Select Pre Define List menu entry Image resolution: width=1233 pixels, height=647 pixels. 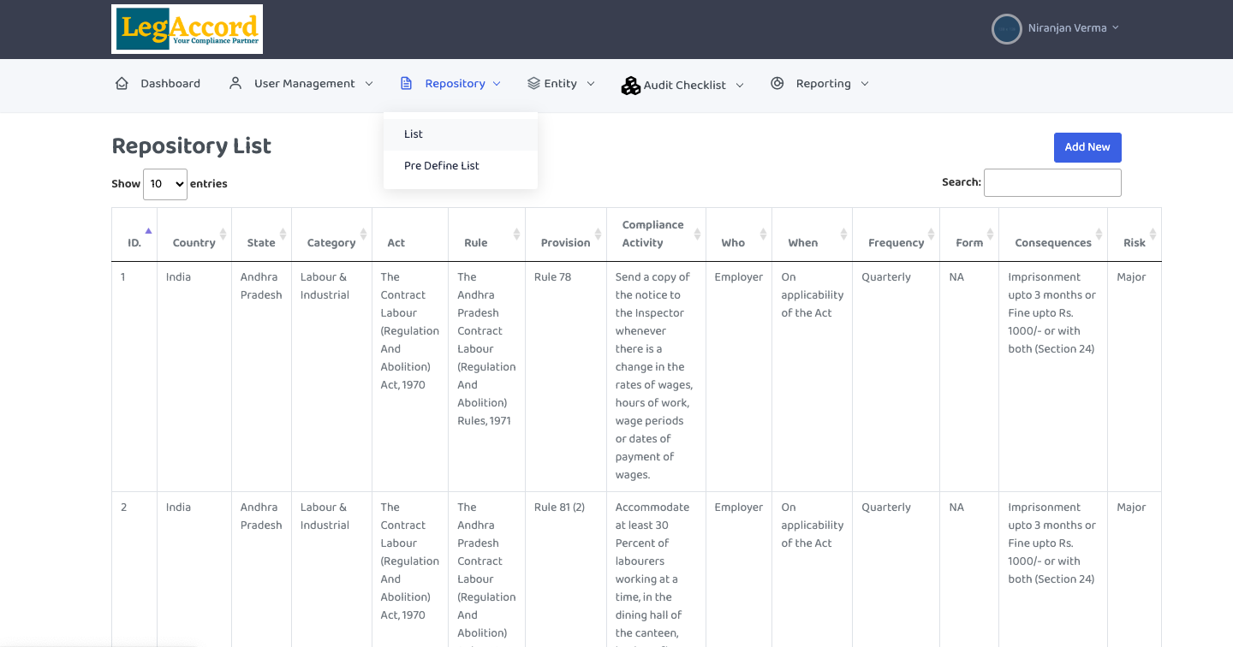pos(461,166)
